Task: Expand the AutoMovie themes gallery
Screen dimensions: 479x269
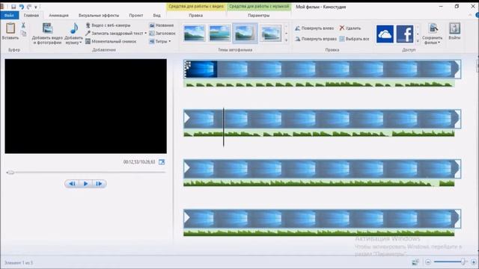Action: [x=286, y=40]
